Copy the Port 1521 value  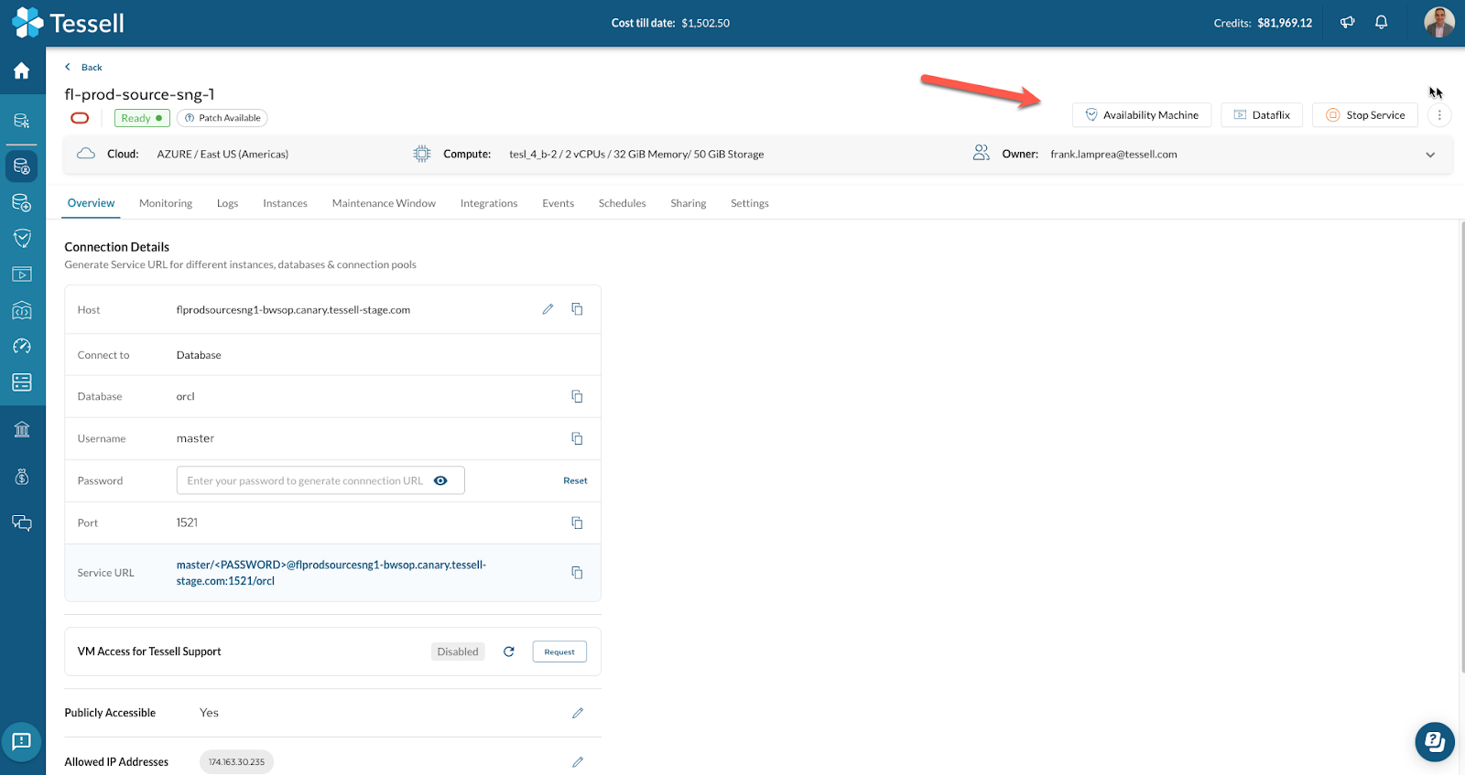coord(577,522)
